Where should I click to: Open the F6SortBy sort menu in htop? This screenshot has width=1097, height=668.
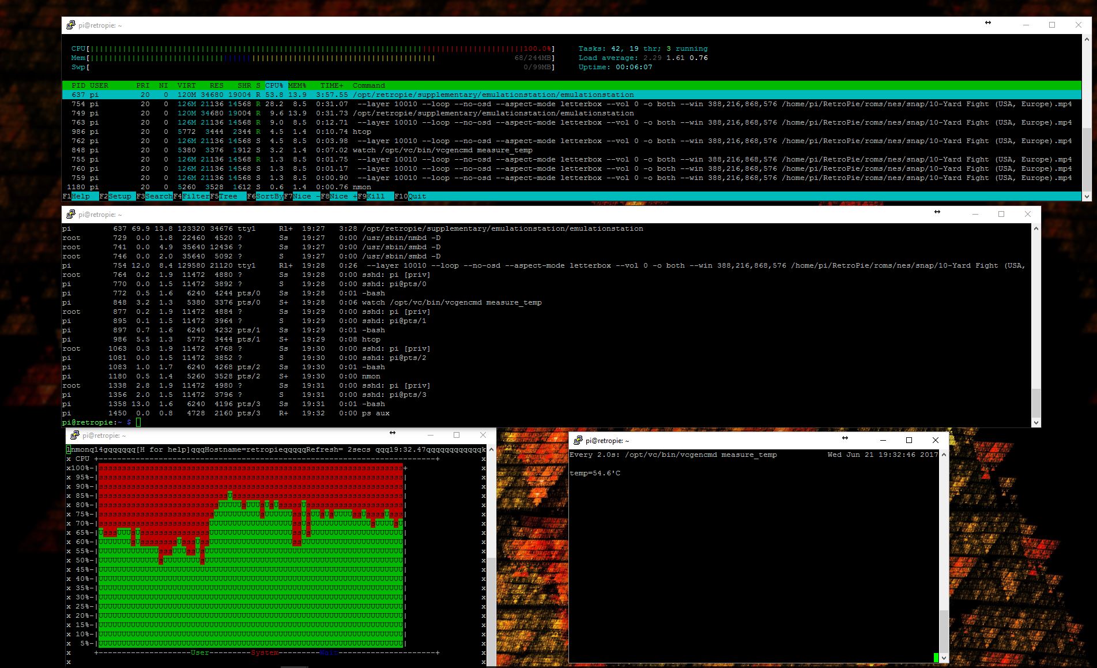[x=265, y=196]
